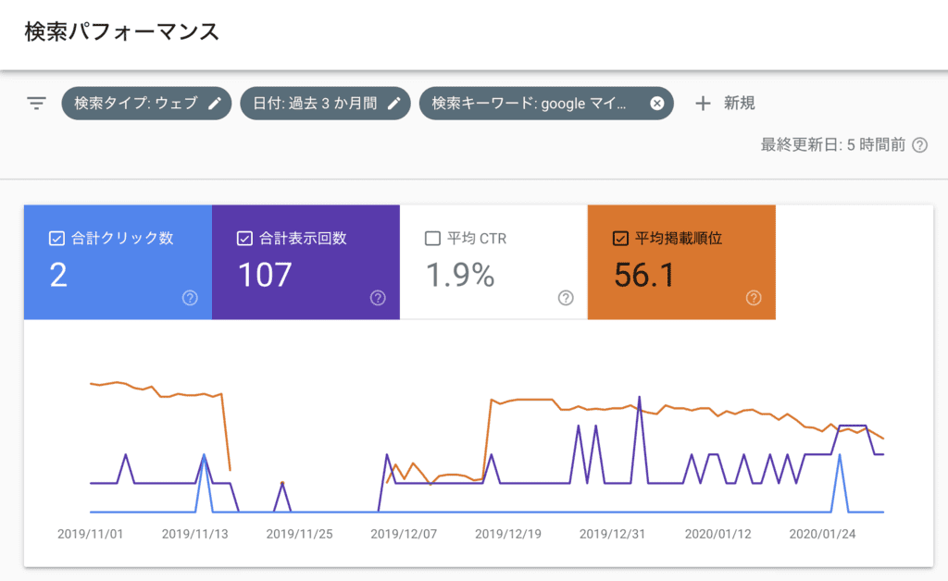Open help icon on 平均 CTR card
This screenshot has height=581, width=948.
pyautogui.click(x=565, y=298)
